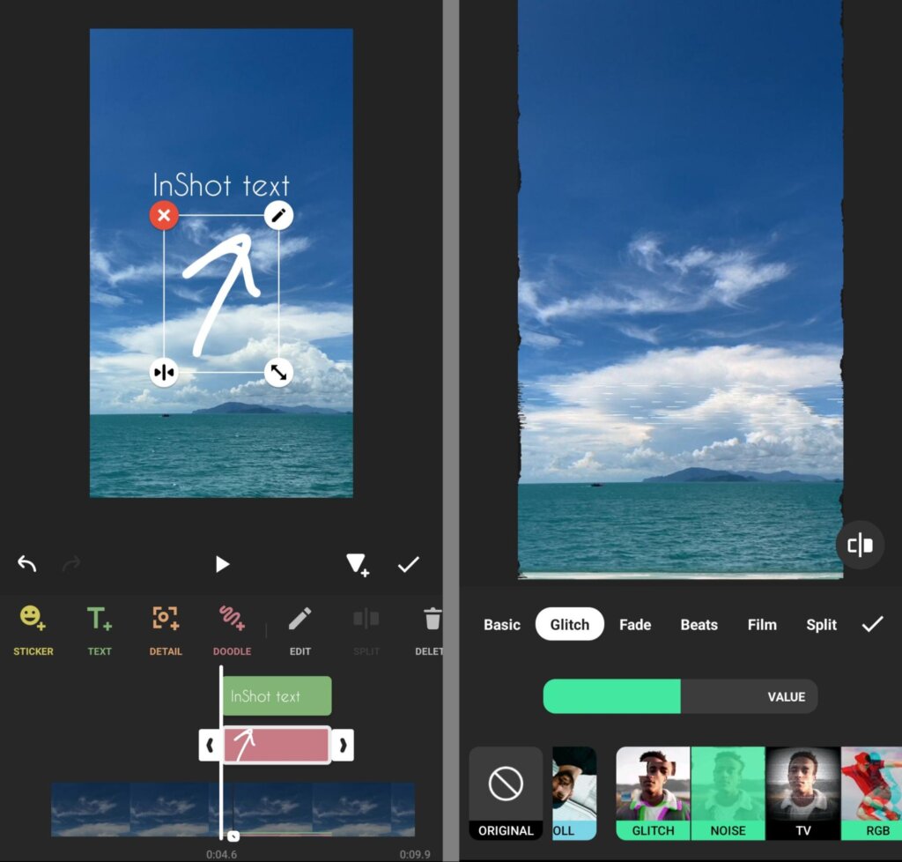
Task: Open the Beats tab
Action: point(699,624)
